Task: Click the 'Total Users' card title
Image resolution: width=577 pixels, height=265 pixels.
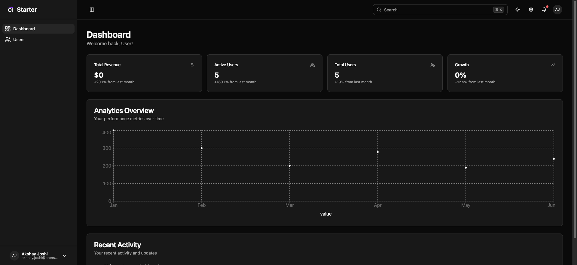Action: 345,65
